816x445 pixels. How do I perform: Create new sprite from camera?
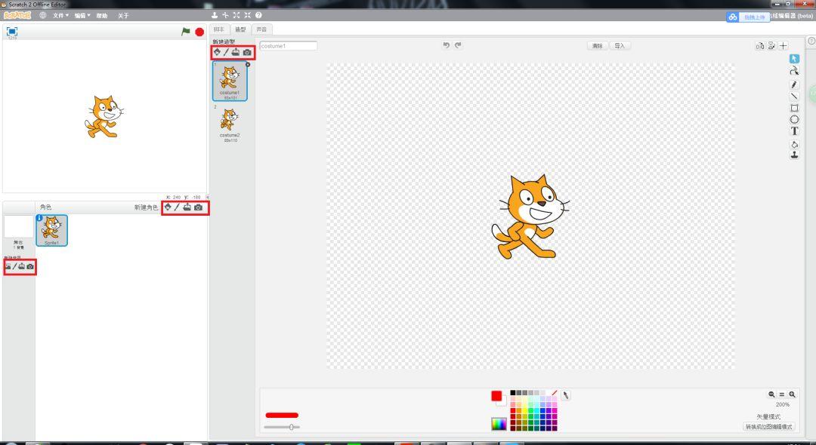[x=198, y=207]
